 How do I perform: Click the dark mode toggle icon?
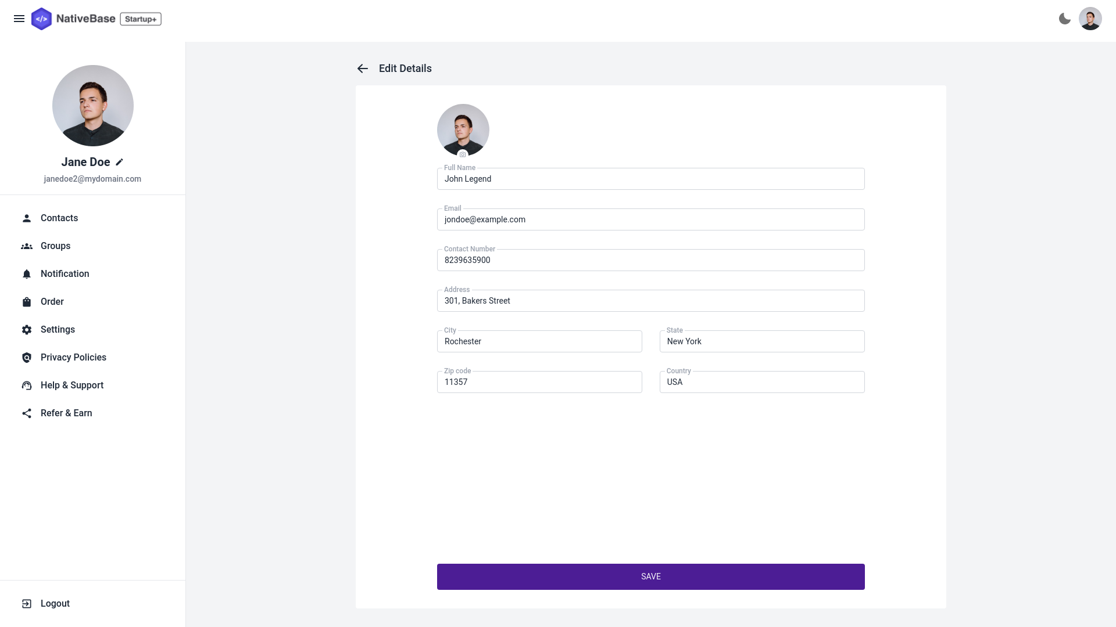(1065, 19)
